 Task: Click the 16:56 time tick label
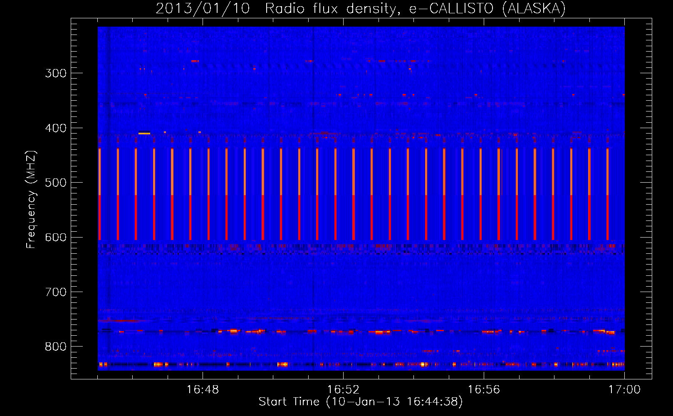tap(484, 390)
